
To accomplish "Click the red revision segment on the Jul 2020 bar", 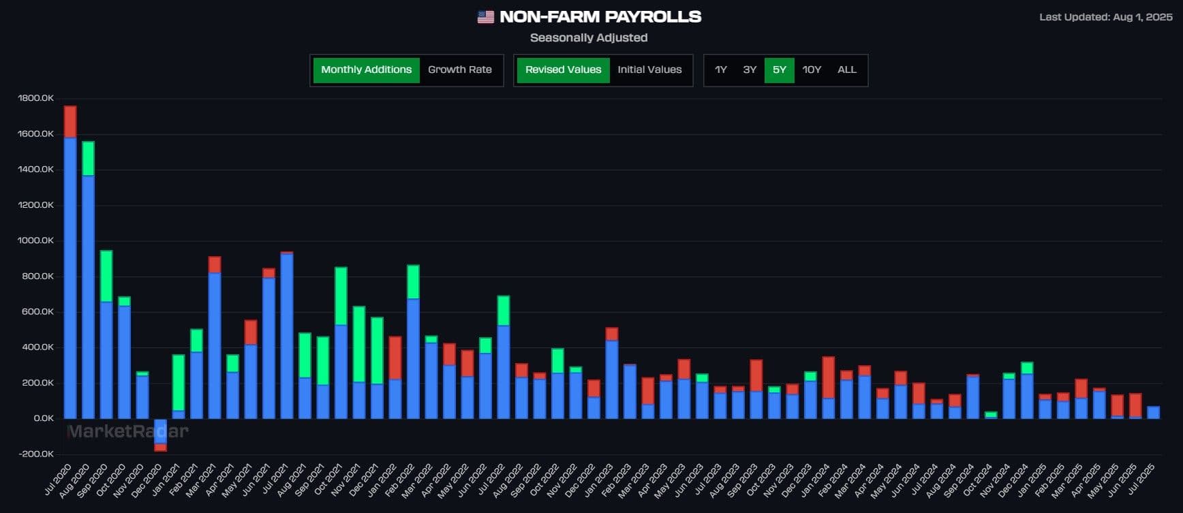I will pos(70,122).
